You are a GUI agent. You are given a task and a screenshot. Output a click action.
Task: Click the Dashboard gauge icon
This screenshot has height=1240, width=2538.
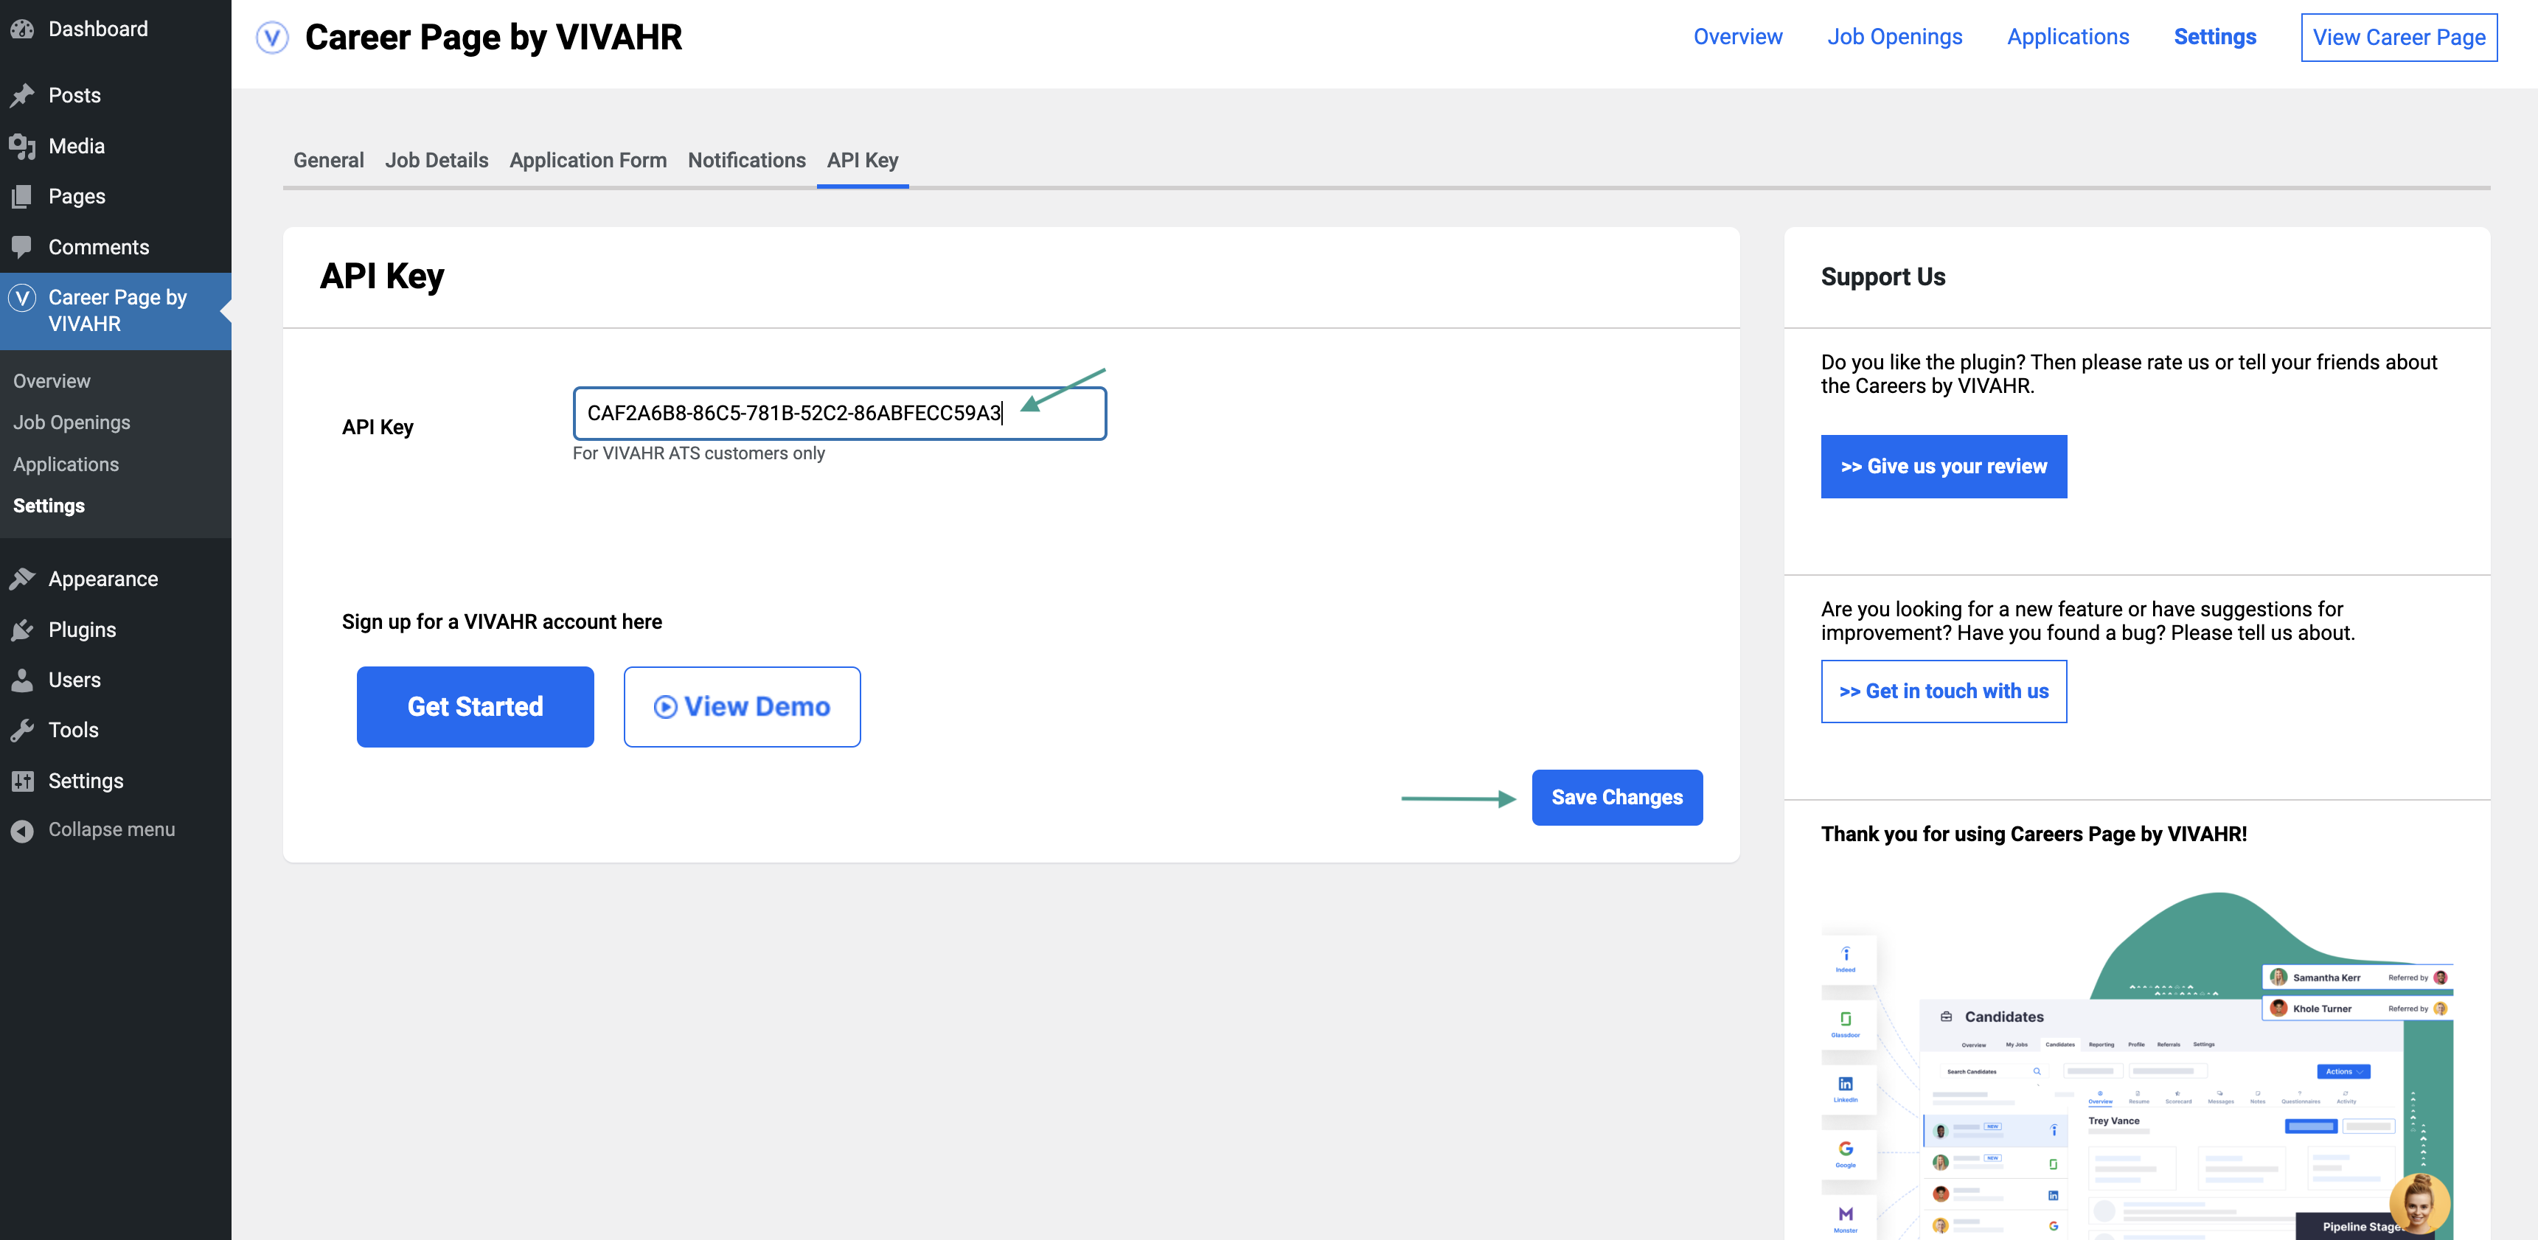tap(21, 29)
